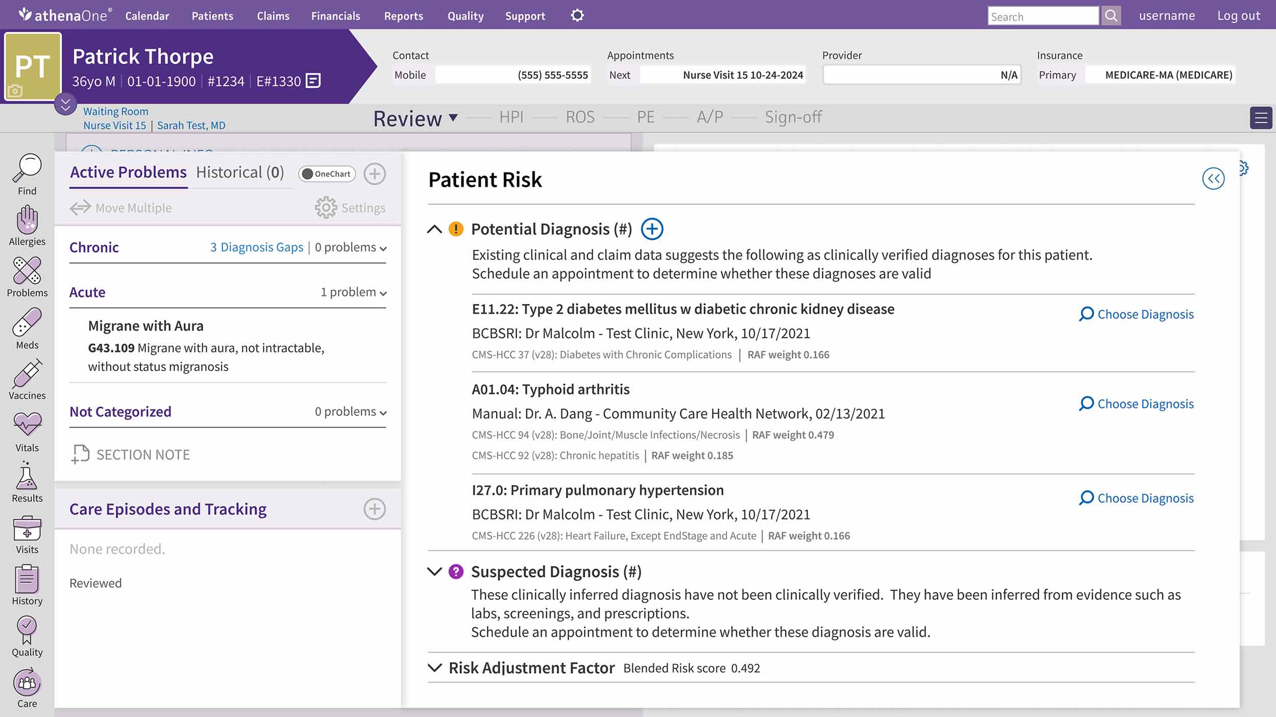This screenshot has height=717, width=1276.
Task: Switch to the Historical problems tab
Action: 239,172
